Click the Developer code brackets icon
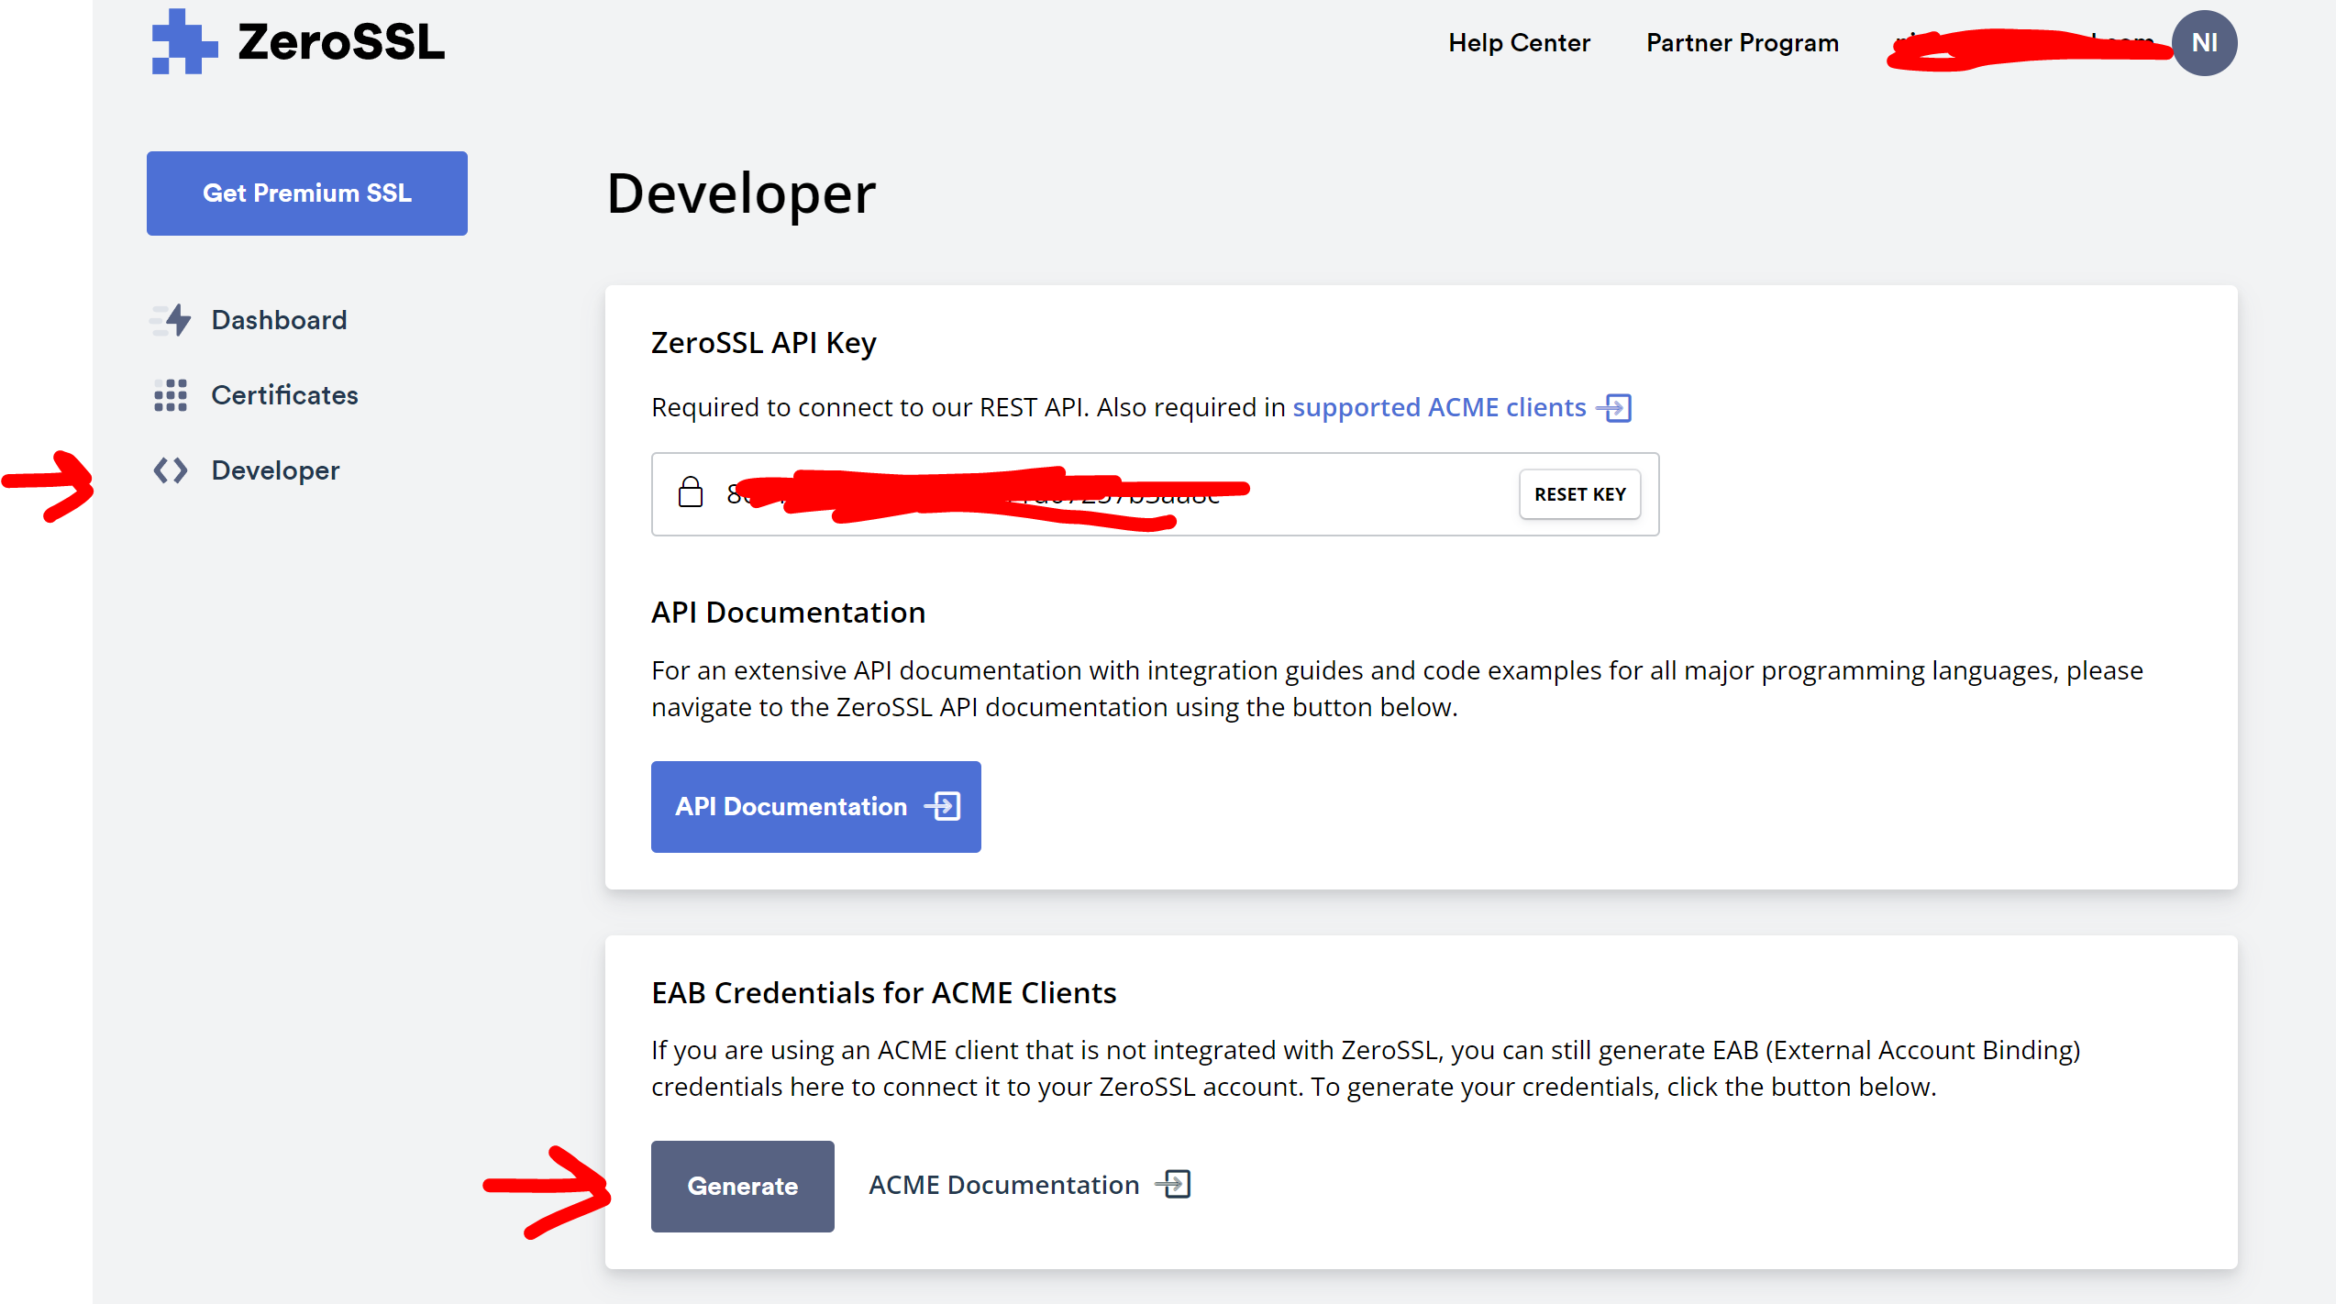The width and height of the screenshot is (2336, 1304). click(x=171, y=470)
